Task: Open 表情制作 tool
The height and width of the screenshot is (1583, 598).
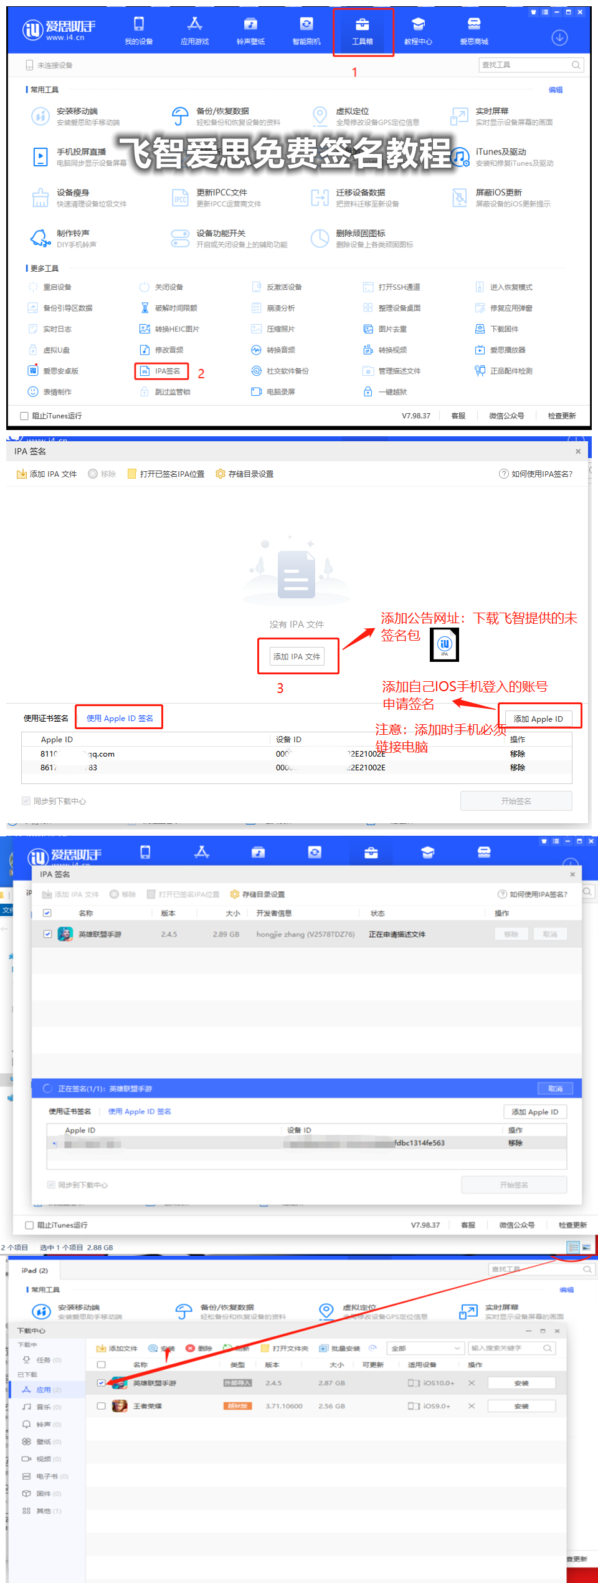Action: click(50, 392)
